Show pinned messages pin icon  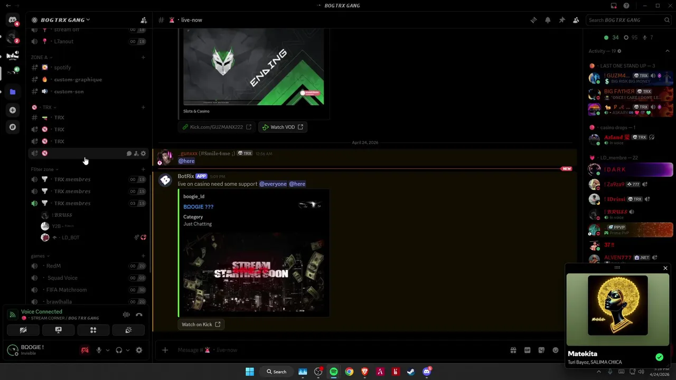tap(562, 20)
